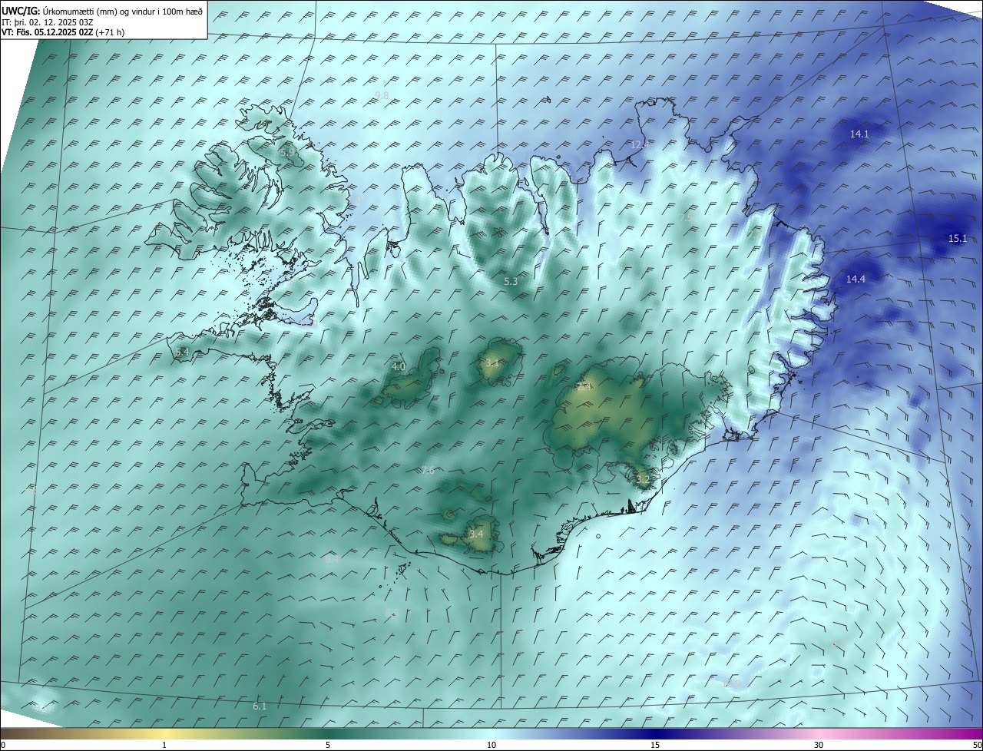Click the 3.1 value on the glacier
Image resolution: width=983 pixels, height=751 pixels.
492,362
